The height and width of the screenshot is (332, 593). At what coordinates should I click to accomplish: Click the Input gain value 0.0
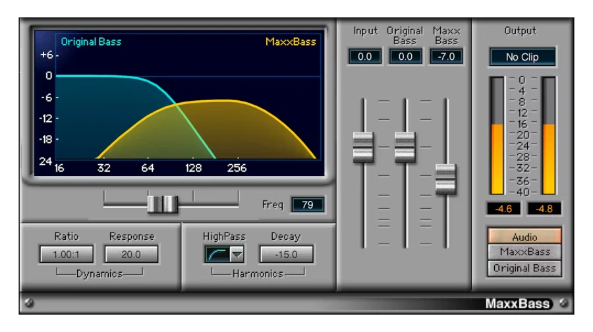(364, 57)
